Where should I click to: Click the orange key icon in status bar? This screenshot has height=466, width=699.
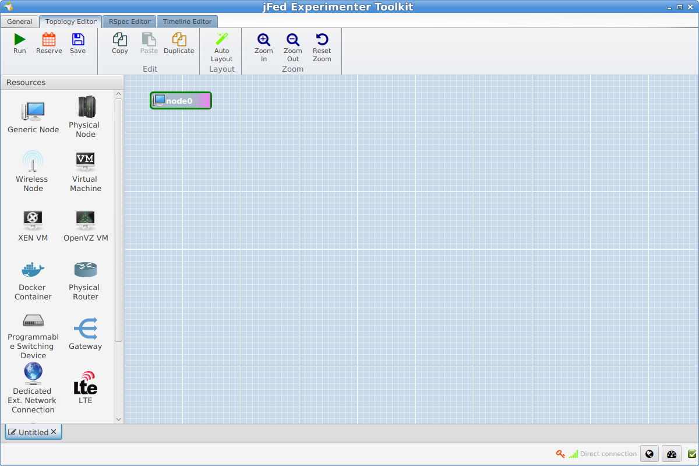pos(560,454)
